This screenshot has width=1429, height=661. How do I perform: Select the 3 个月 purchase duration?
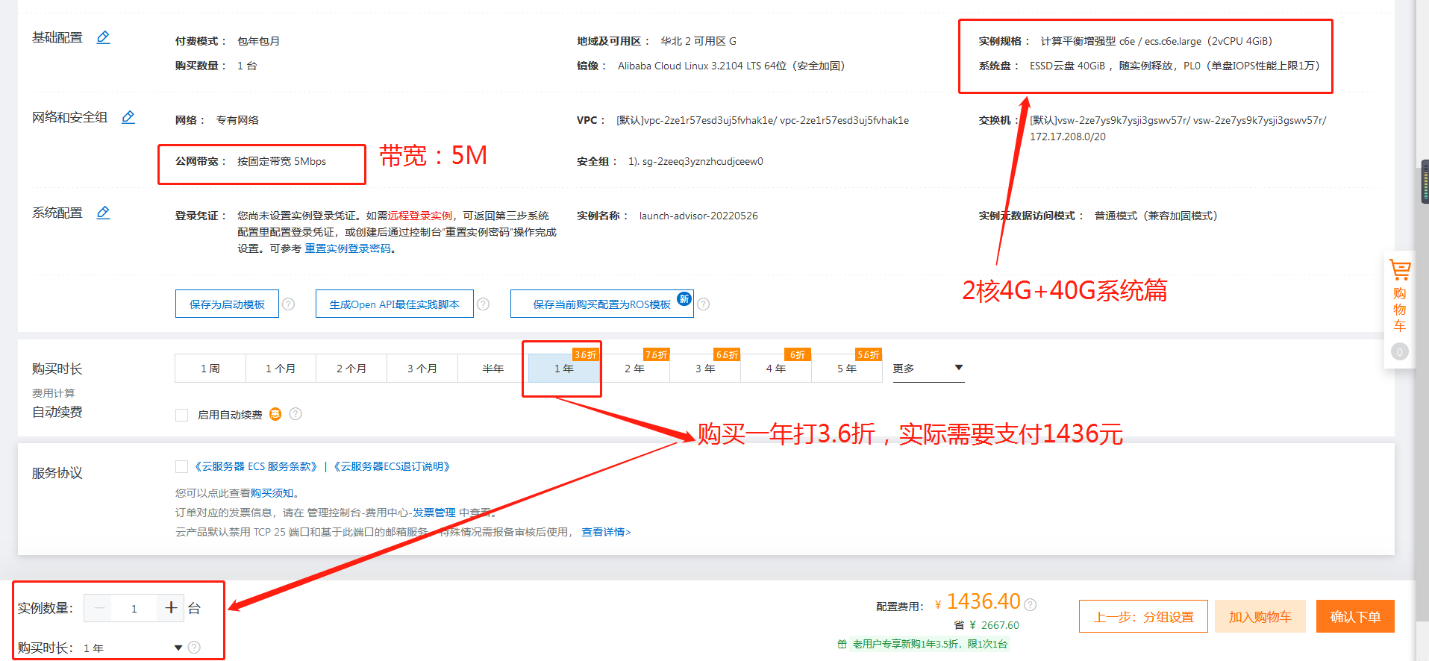click(x=422, y=369)
